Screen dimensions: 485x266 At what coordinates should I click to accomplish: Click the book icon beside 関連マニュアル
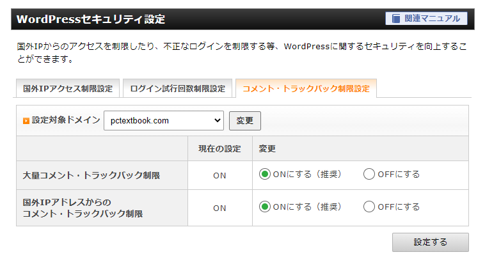[x=396, y=19]
